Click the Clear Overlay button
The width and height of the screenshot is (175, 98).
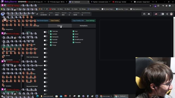(x=55, y=21)
